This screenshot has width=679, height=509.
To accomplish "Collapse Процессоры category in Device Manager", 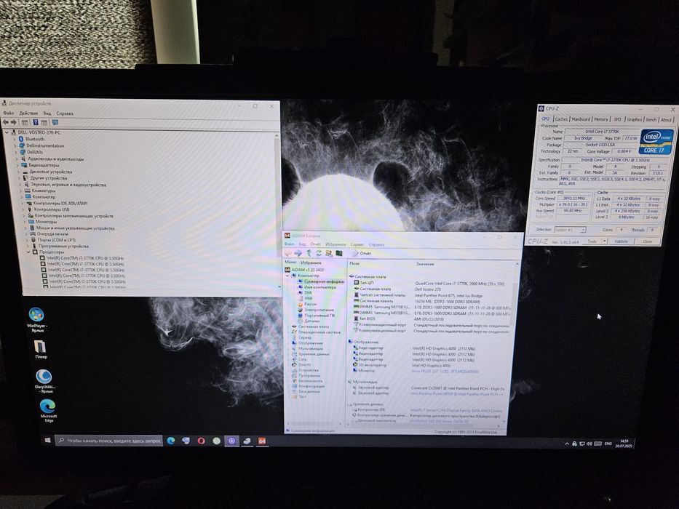I will tap(28, 252).
